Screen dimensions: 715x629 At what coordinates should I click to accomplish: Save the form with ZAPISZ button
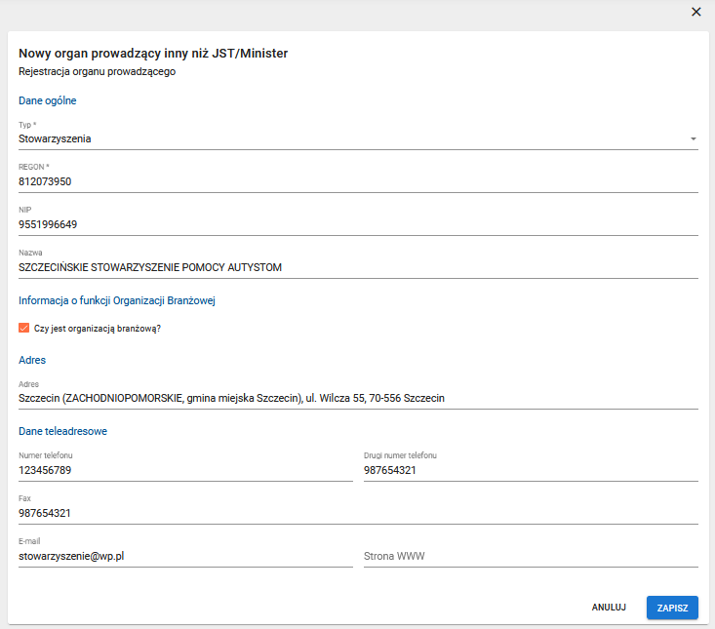672,608
